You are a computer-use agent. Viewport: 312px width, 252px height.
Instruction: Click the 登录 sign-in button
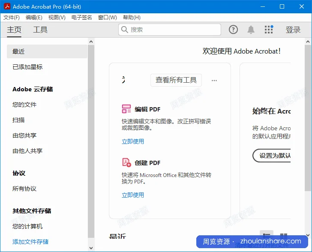point(293,30)
